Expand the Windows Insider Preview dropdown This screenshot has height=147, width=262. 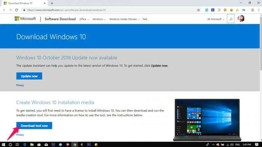tap(124, 19)
